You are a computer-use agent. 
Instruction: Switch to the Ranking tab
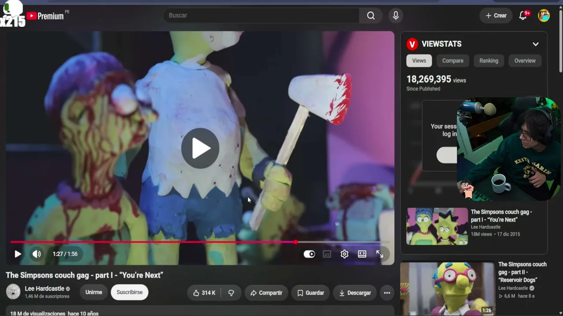489,61
